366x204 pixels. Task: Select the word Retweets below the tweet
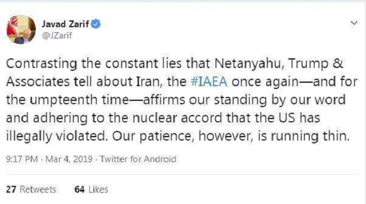click(x=38, y=189)
